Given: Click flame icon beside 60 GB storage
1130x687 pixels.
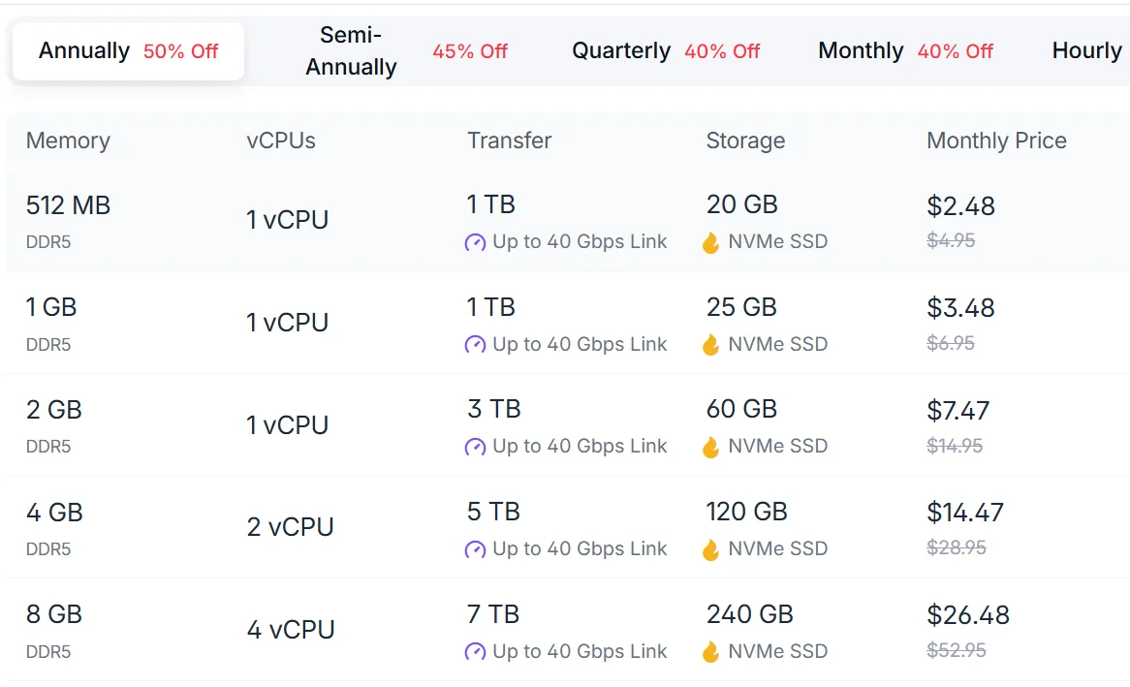Looking at the screenshot, I should (x=711, y=447).
